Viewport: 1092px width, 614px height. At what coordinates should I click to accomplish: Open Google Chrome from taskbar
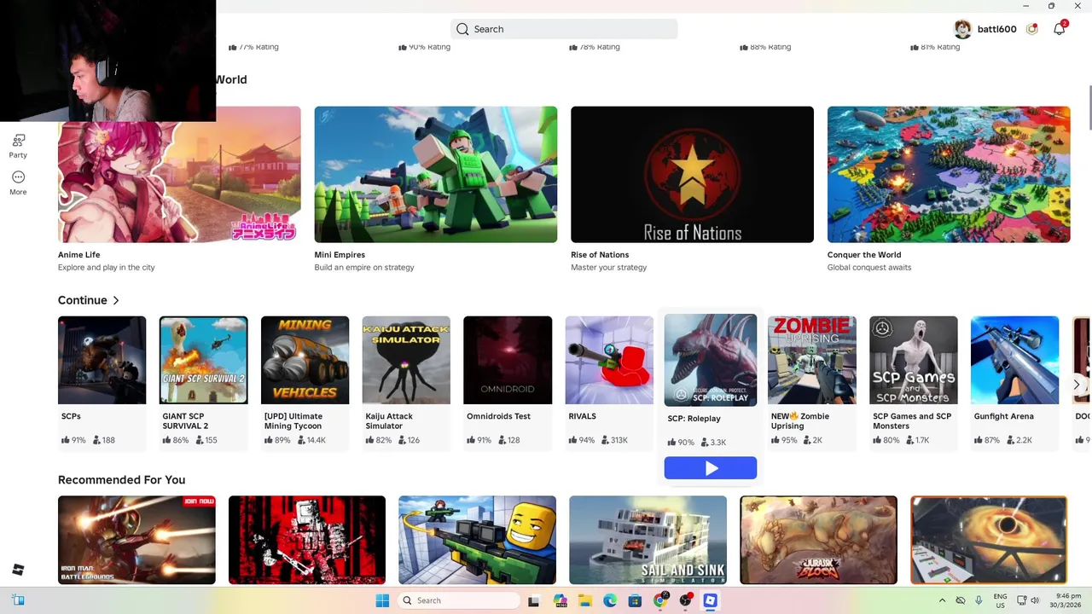[x=660, y=600]
